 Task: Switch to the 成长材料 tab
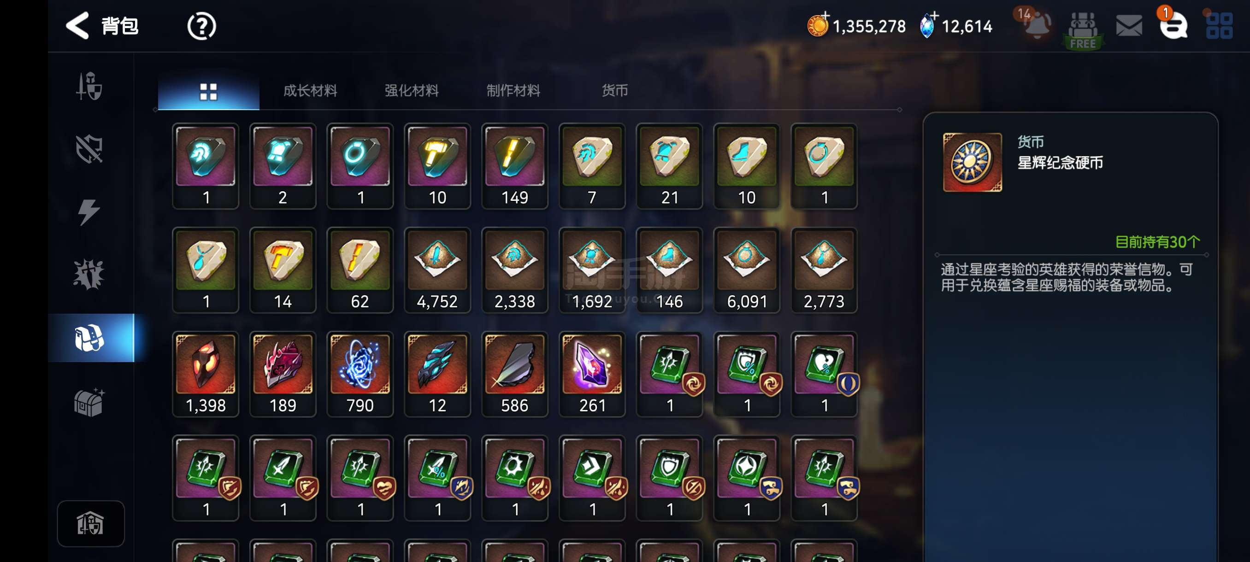(310, 91)
